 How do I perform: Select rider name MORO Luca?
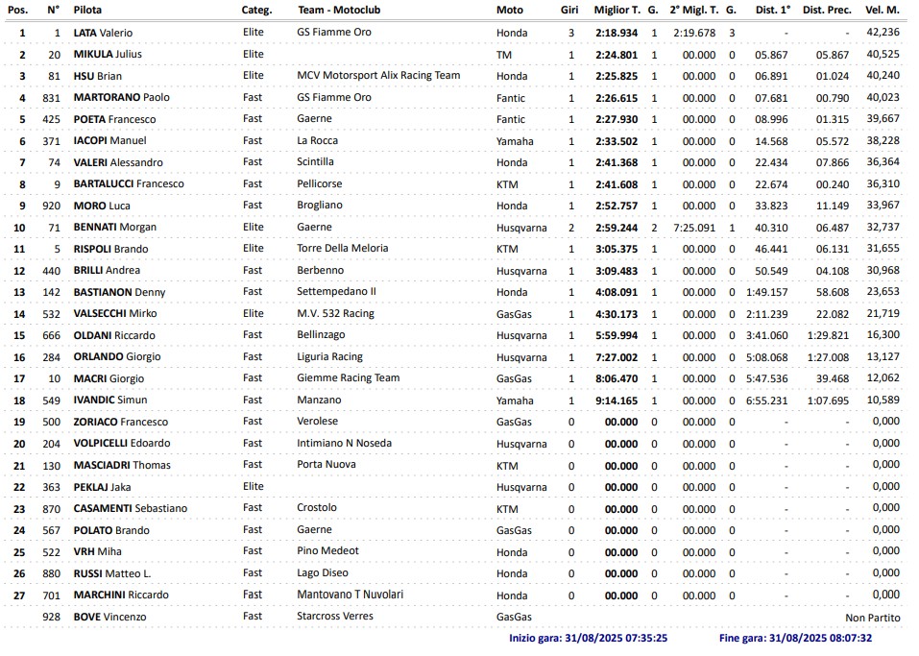[x=102, y=207]
